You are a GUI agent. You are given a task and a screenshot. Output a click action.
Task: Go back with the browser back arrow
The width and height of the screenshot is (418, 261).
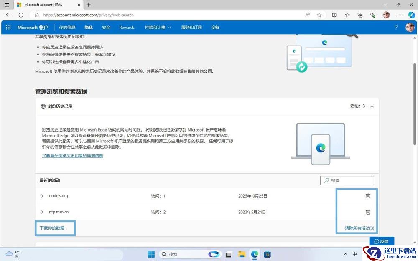(8, 15)
